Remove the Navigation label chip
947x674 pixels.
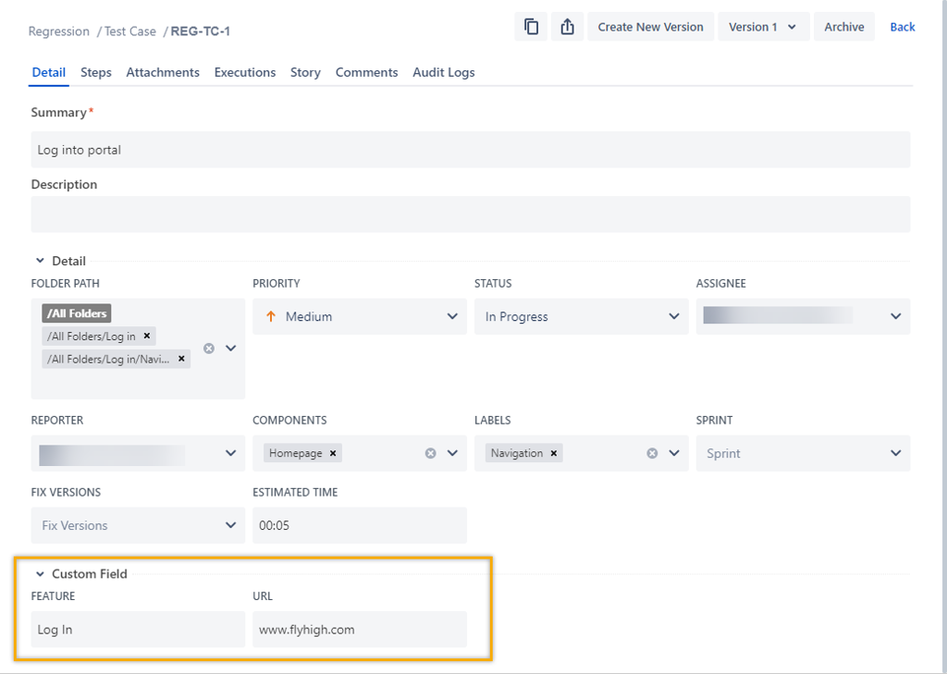[x=554, y=453]
